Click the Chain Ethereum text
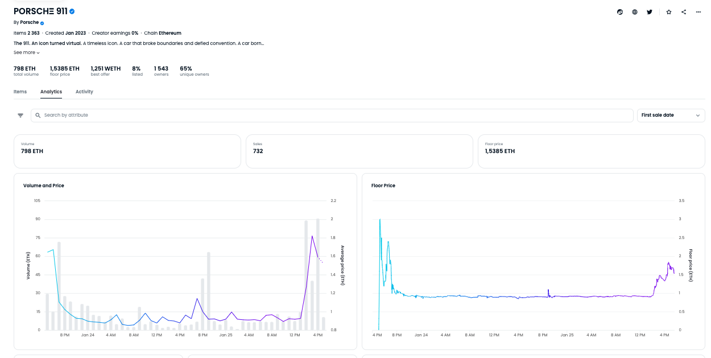The height and width of the screenshot is (358, 711). pos(163,33)
